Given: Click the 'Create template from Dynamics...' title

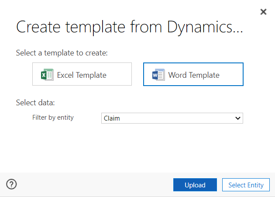Looking at the screenshot, I should pyautogui.click(x=130, y=27).
